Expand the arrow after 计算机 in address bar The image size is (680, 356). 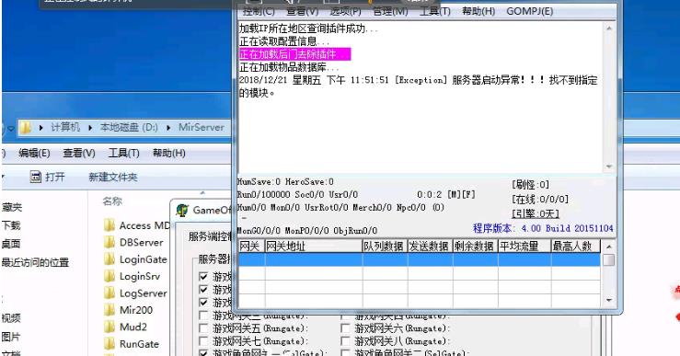coord(90,128)
